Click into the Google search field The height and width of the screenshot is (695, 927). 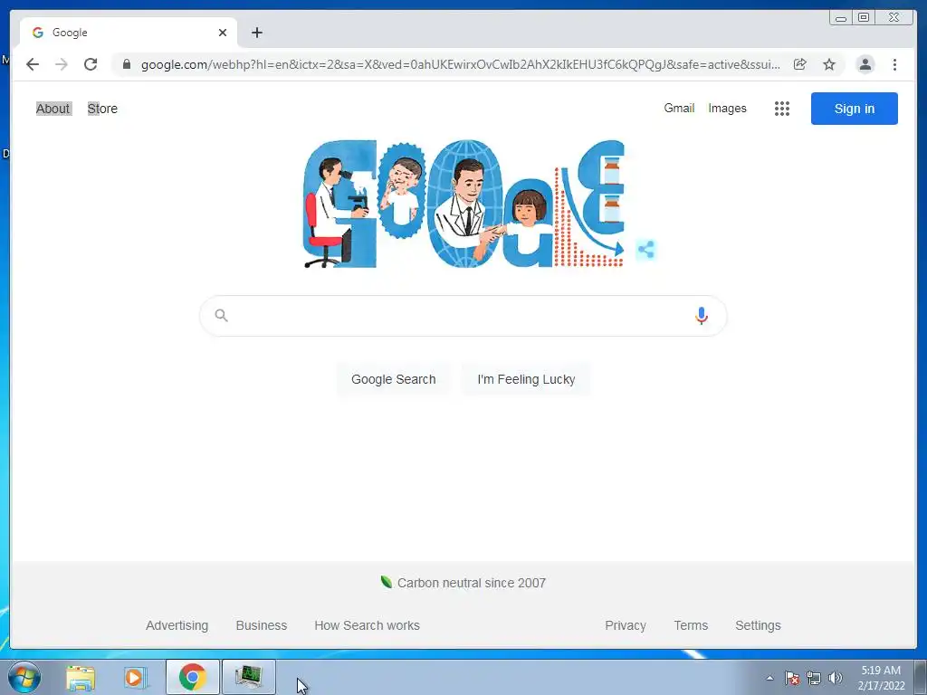(463, 316)
